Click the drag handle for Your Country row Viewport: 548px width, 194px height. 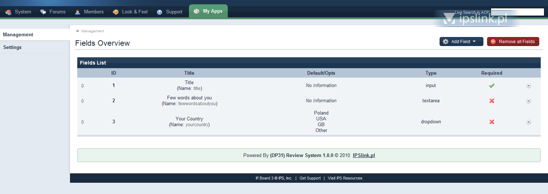[83, 122]
